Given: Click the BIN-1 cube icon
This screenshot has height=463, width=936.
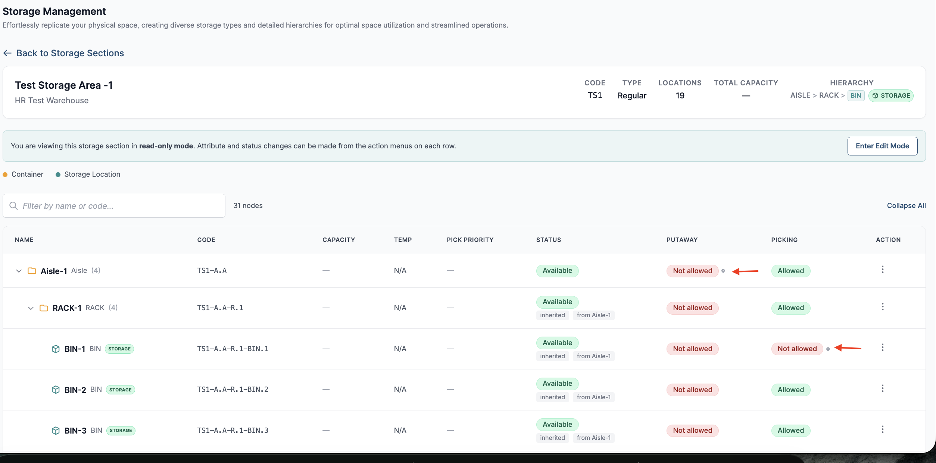Looking at the screenshot, I should (56, 349).
